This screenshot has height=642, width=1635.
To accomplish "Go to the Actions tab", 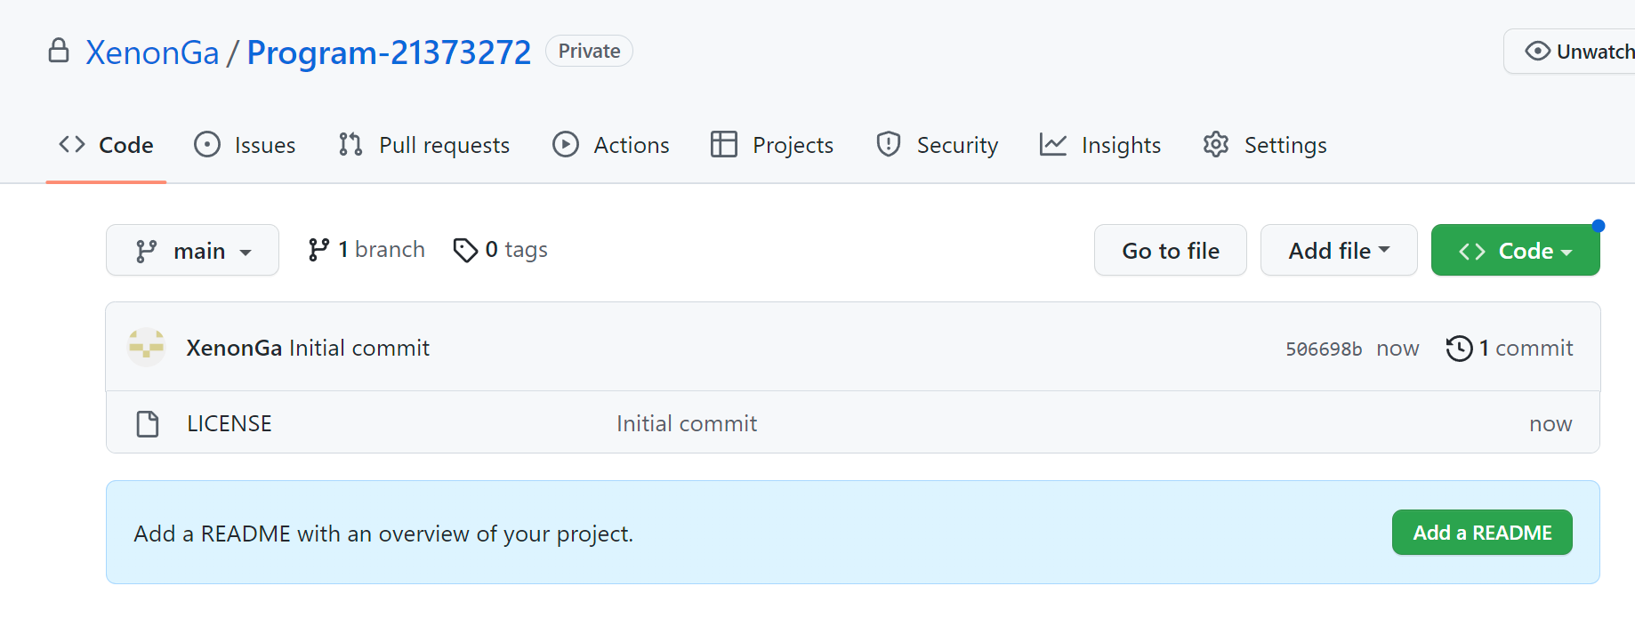I will [610, 145].
